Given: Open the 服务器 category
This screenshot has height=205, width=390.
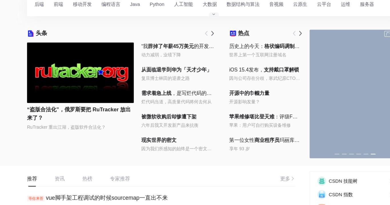Looking at the screenshot, I should click(x=367, y=4).
